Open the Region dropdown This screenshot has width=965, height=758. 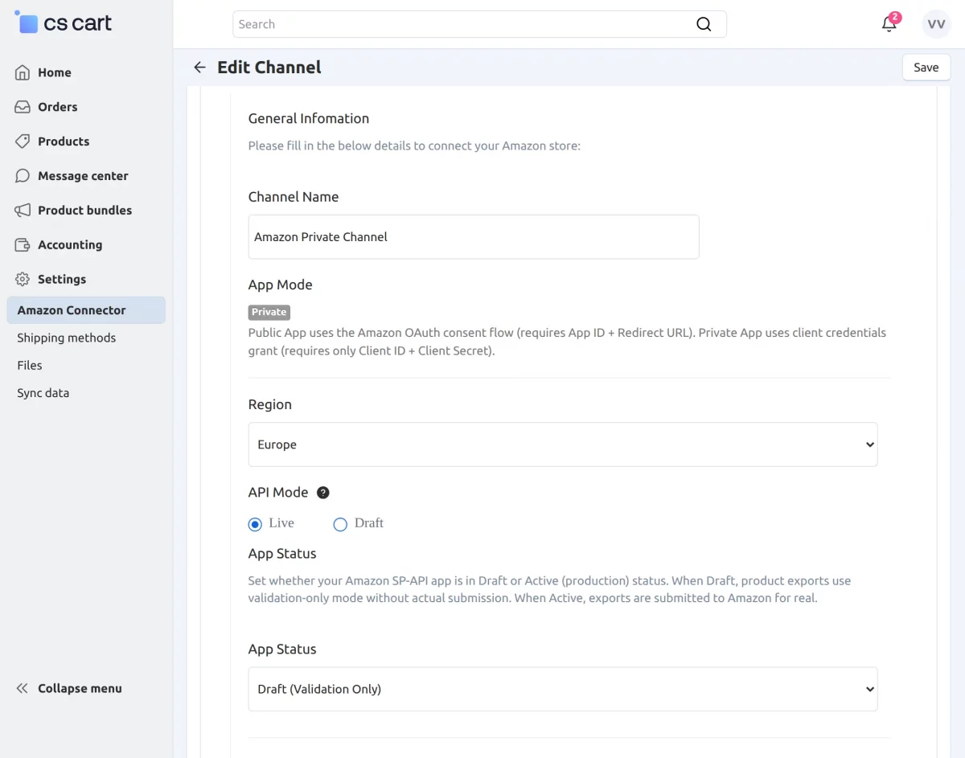coord(563,445)
